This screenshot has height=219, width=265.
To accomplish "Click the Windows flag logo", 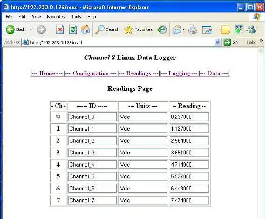I will coord(257,17).
